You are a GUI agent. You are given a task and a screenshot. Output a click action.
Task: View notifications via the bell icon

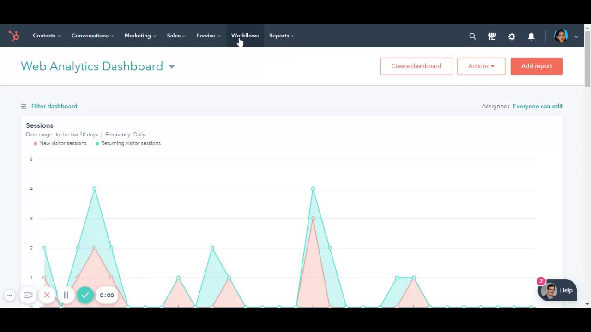tap(531, 36)
